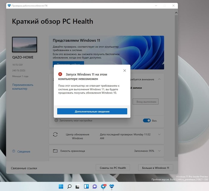Click the Центр обновления Windows label

pos(77,136)
